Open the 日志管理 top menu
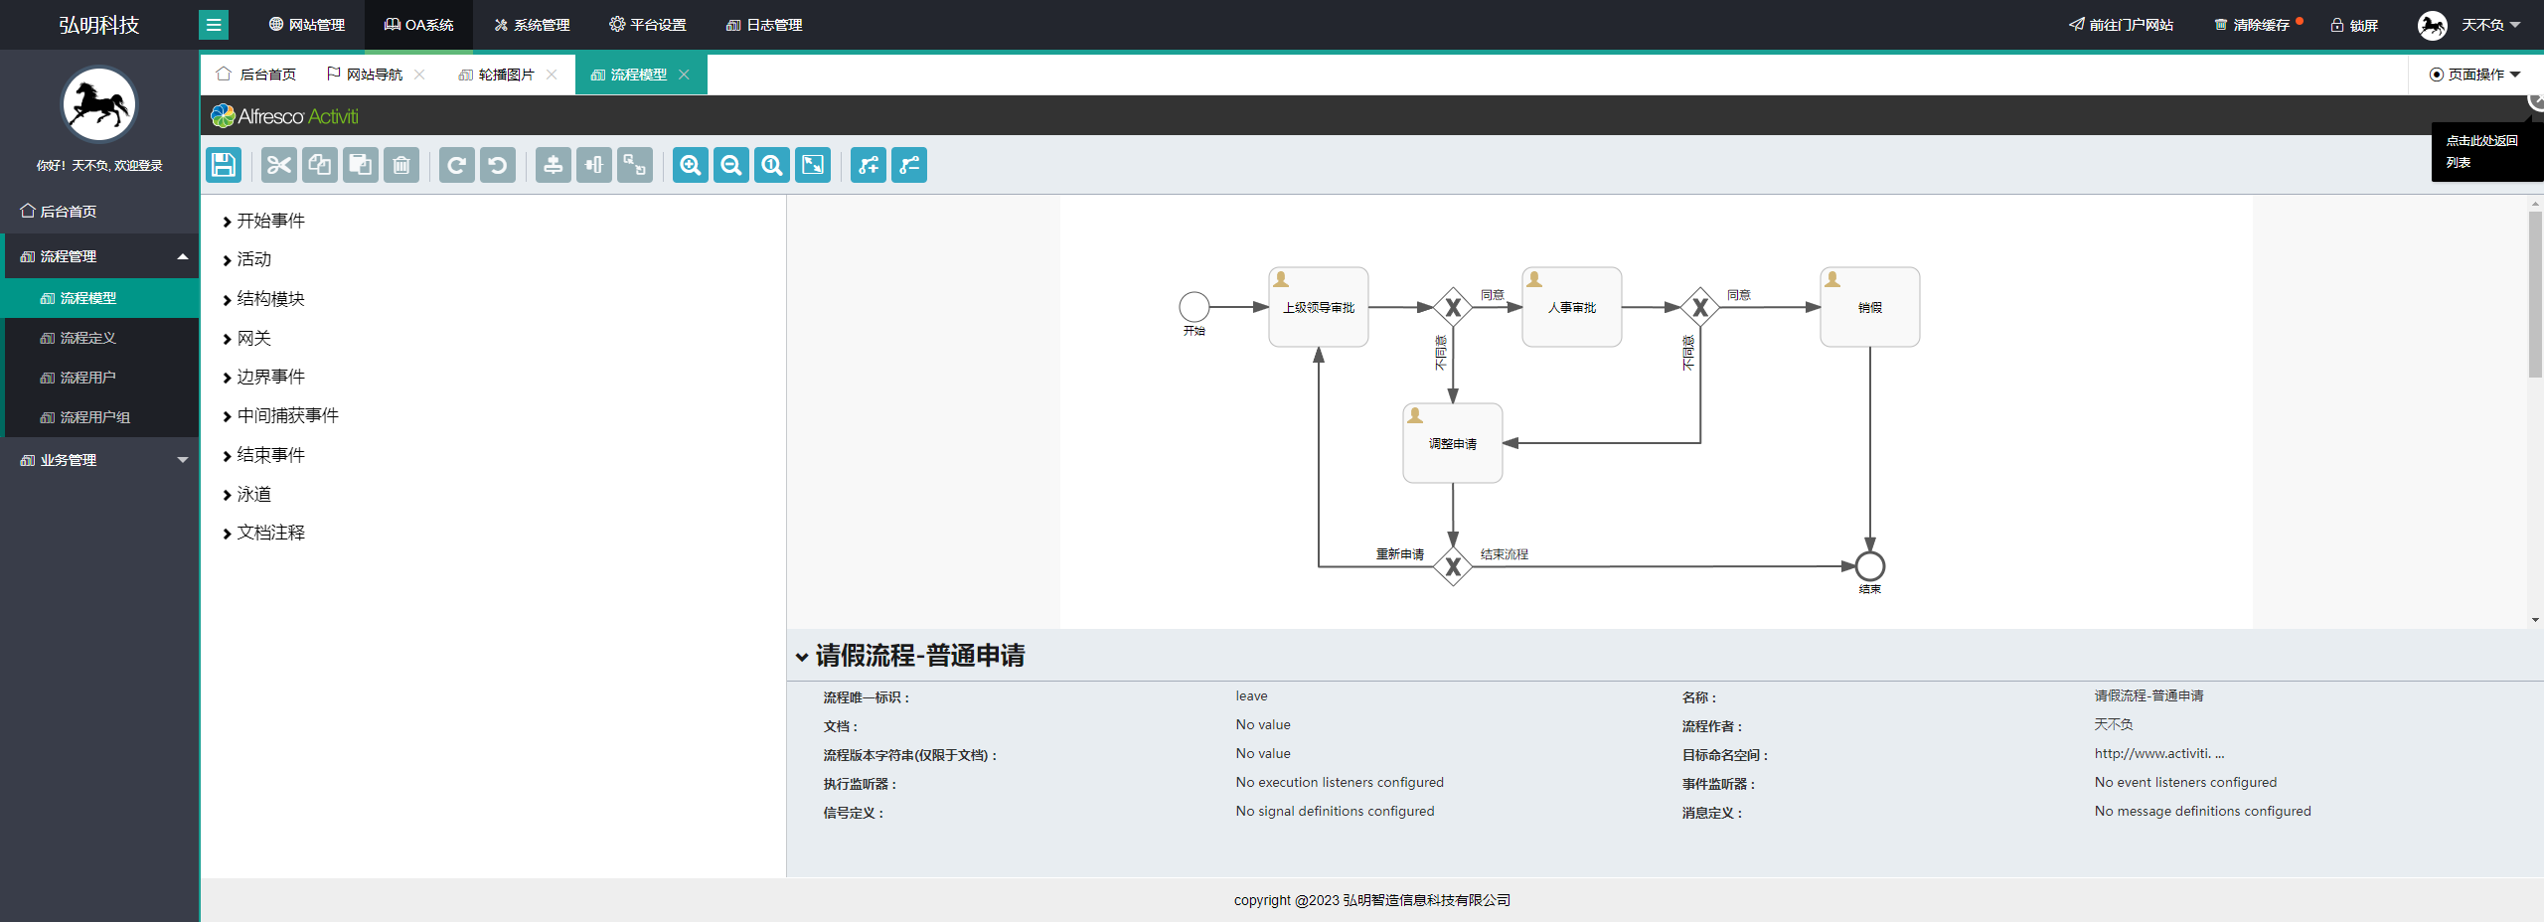 pyautogui.click(x=764, y=25)
